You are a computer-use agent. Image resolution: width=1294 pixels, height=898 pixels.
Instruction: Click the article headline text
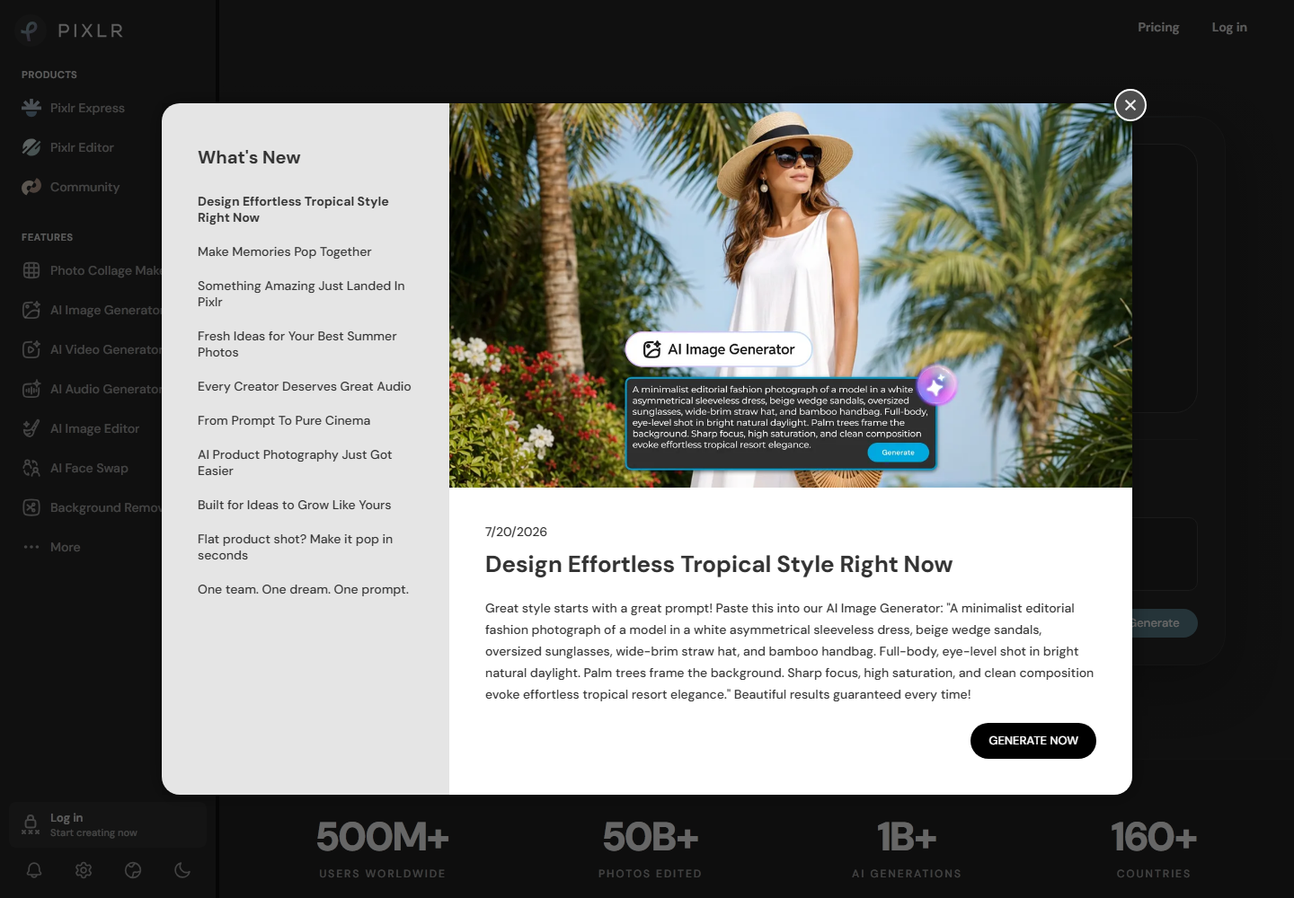click(719, 564)
